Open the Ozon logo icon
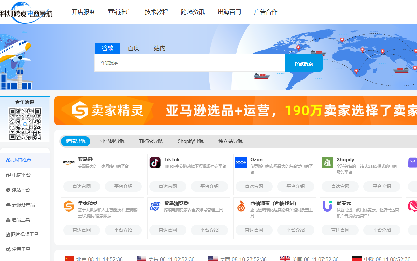Image resolution: width=417 pixels, height=261 pixels. point(241,162)
